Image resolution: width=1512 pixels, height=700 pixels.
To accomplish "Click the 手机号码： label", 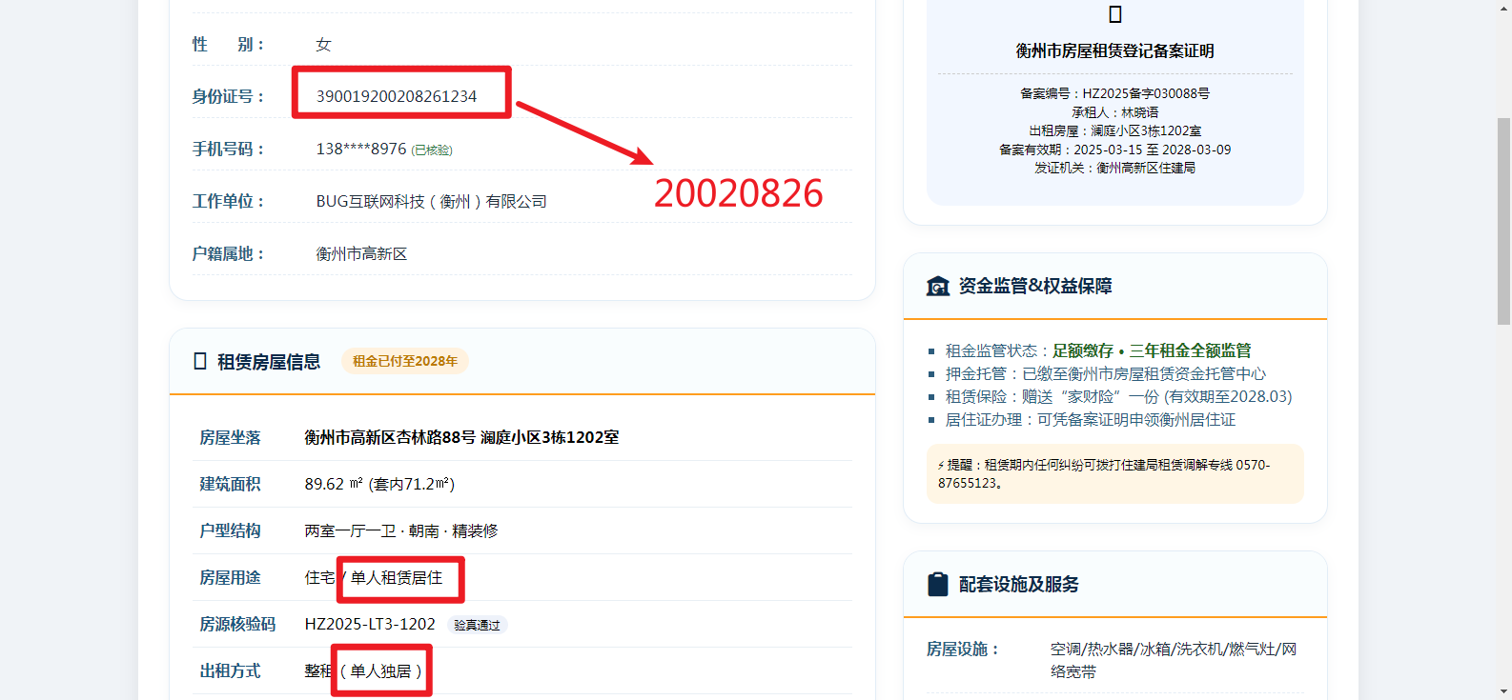I will [x=230, y=149].
